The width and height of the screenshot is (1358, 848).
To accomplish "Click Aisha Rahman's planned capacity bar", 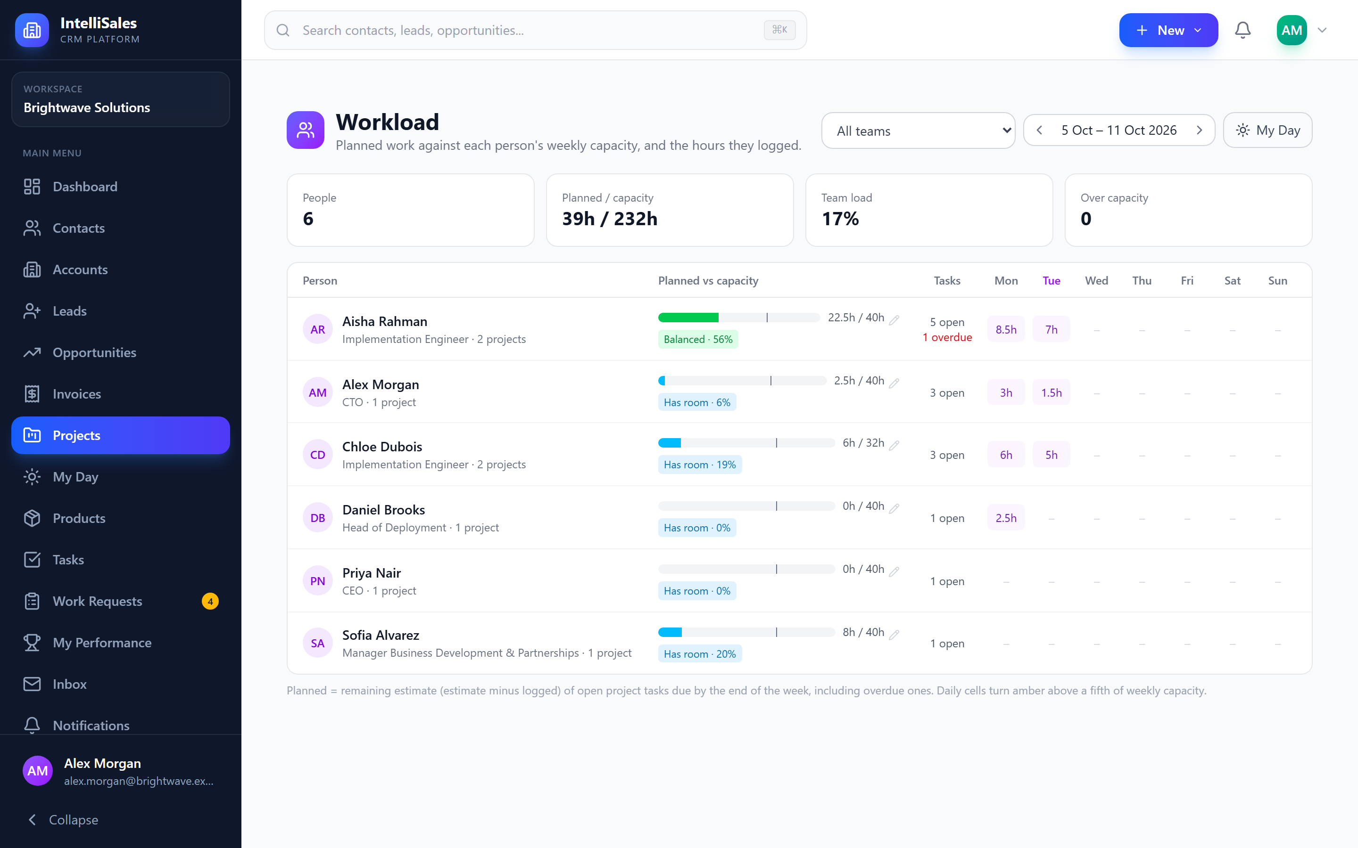I will 739,318.
